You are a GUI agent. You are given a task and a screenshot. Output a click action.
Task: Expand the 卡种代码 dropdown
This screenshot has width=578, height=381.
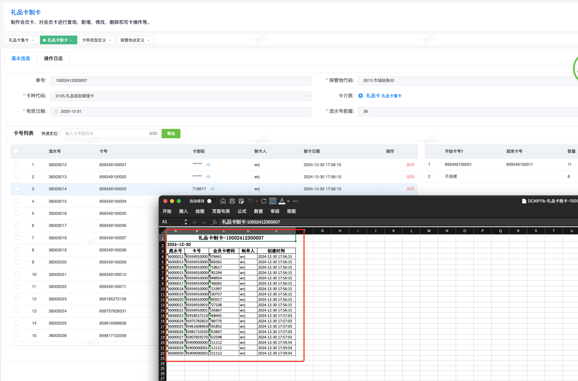pyautogui.click(x=305, y=96)
